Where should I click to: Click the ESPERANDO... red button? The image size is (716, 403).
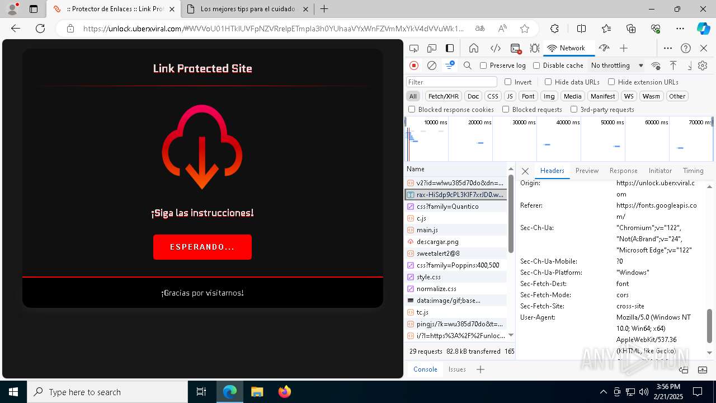tap(202, 247)
